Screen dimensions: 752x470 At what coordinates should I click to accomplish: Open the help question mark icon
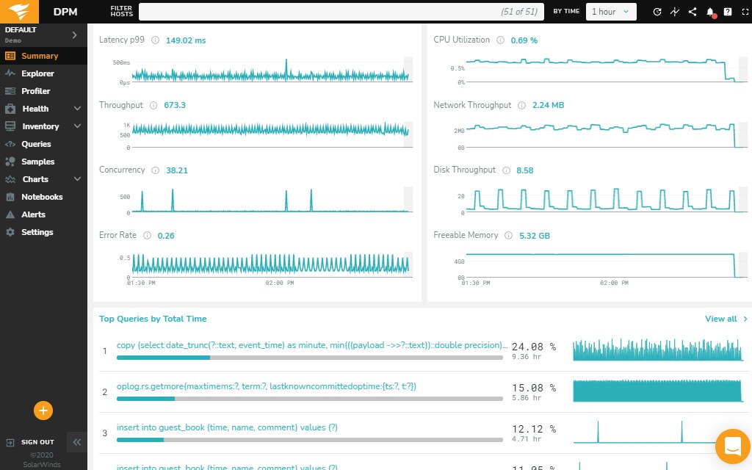point(728,12)
